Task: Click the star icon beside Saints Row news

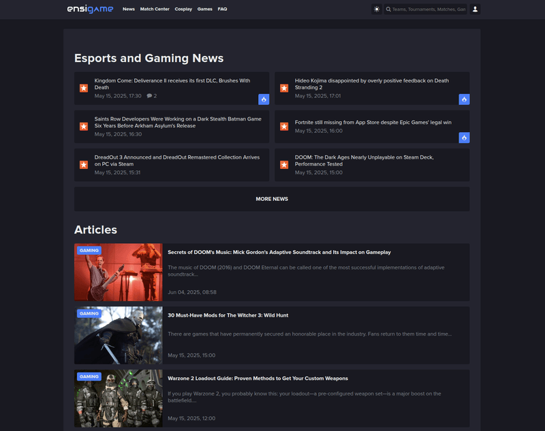Action: [84, 127]
